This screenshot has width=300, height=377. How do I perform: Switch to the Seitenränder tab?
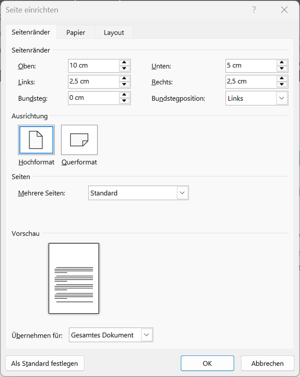31,32
